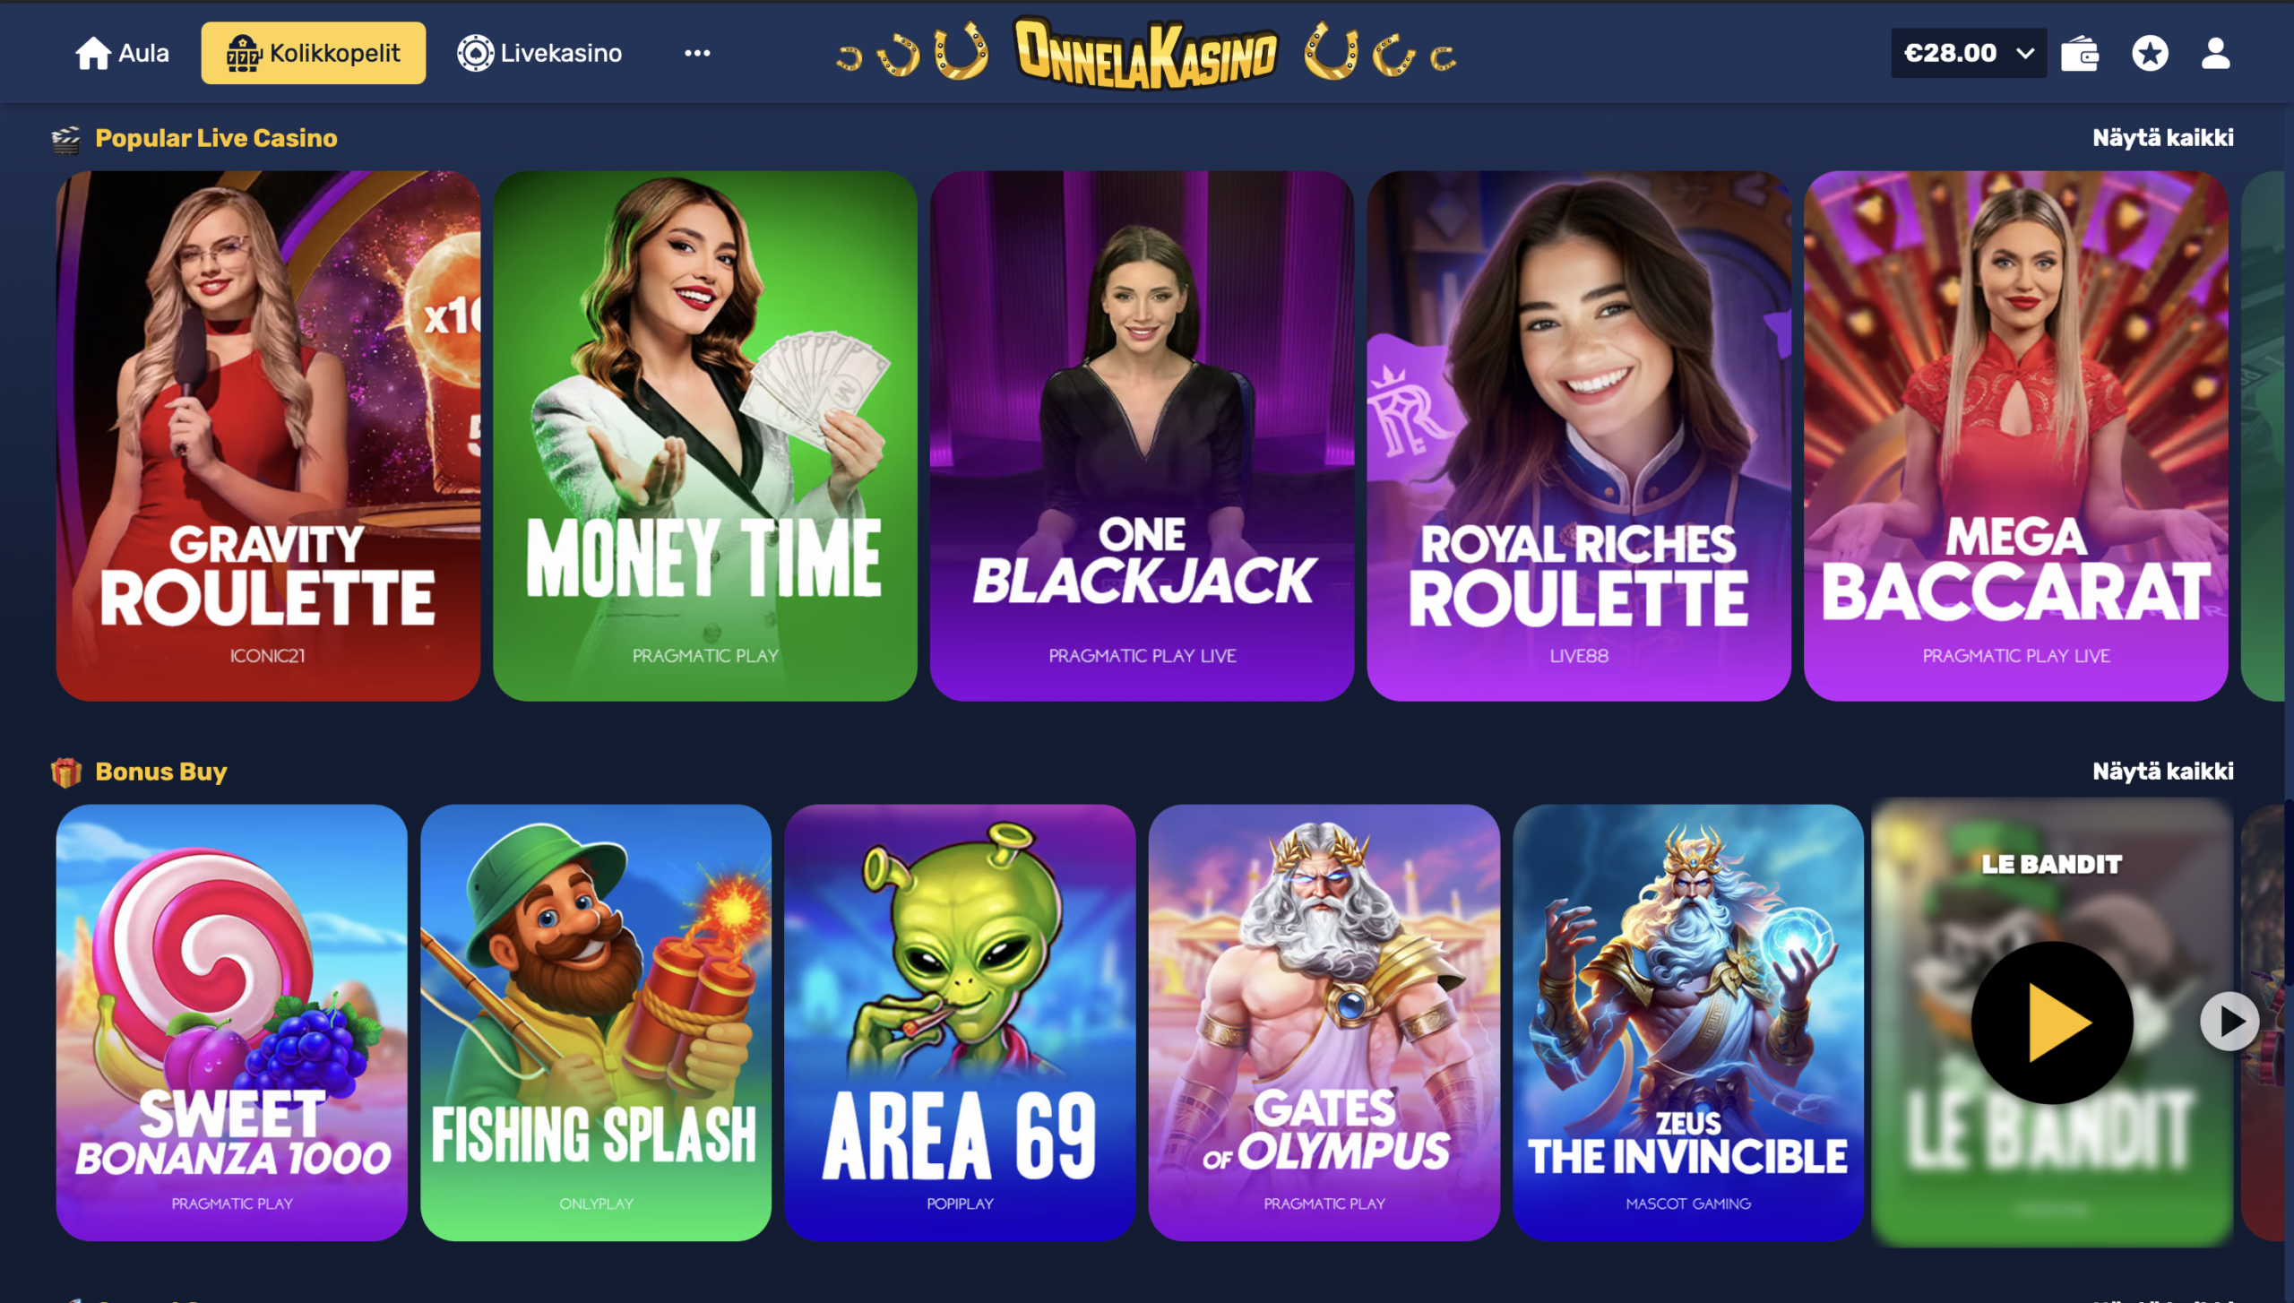Click the Bonus Buy carousel next arrow
Viewport: 2294px width, 1303px height.
click(2229, 1022)
